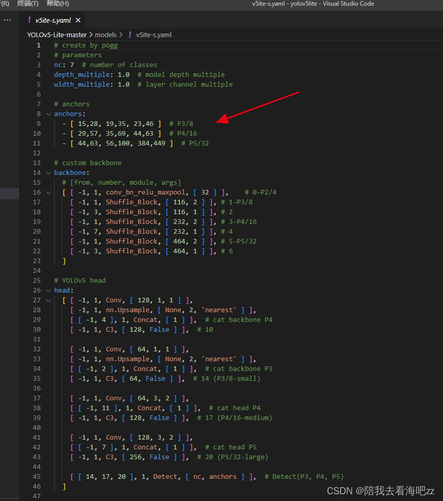
Task: Click '# [from, number, module, args]' comment
Action: pos(122,183)
